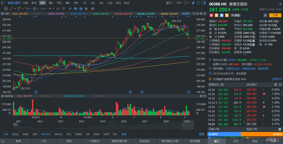Set price alert with bell icon
The width and height of the screenshot is (283, 144).
tap(265, 15)
